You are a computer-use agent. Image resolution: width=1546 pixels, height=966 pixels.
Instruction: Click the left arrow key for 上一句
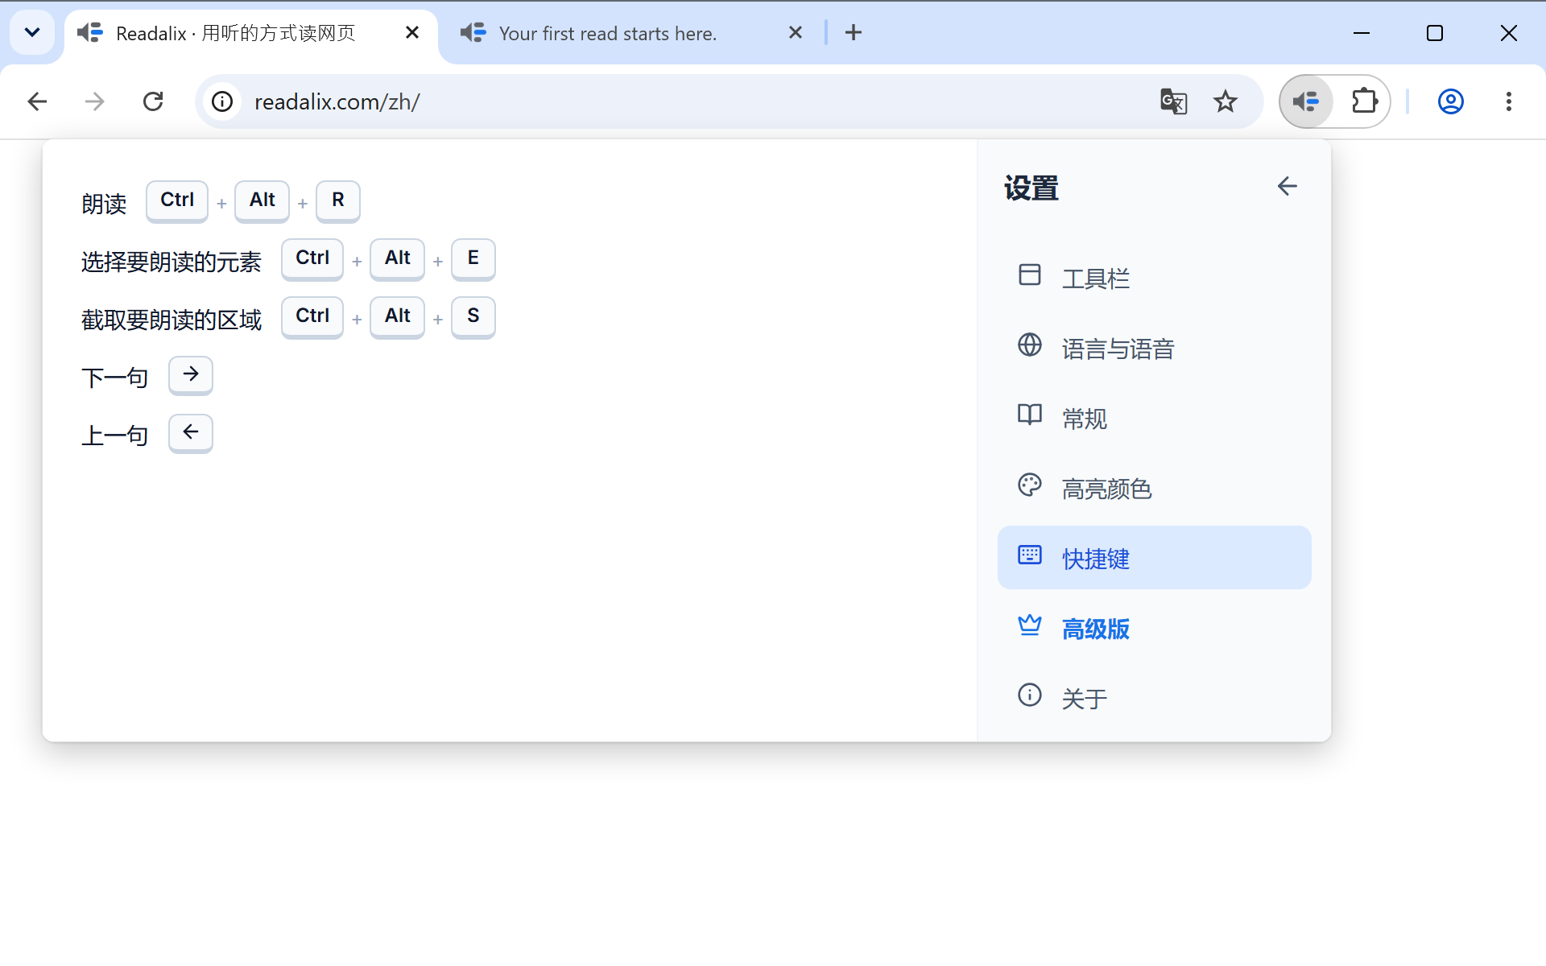[x=191, y=433]
